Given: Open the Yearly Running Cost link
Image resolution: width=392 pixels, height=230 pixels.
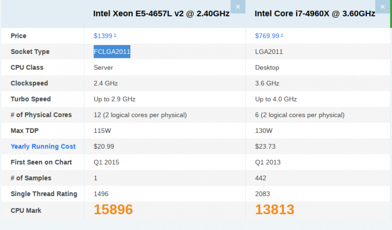Looking at the screenshot, I should coord(43,147).
